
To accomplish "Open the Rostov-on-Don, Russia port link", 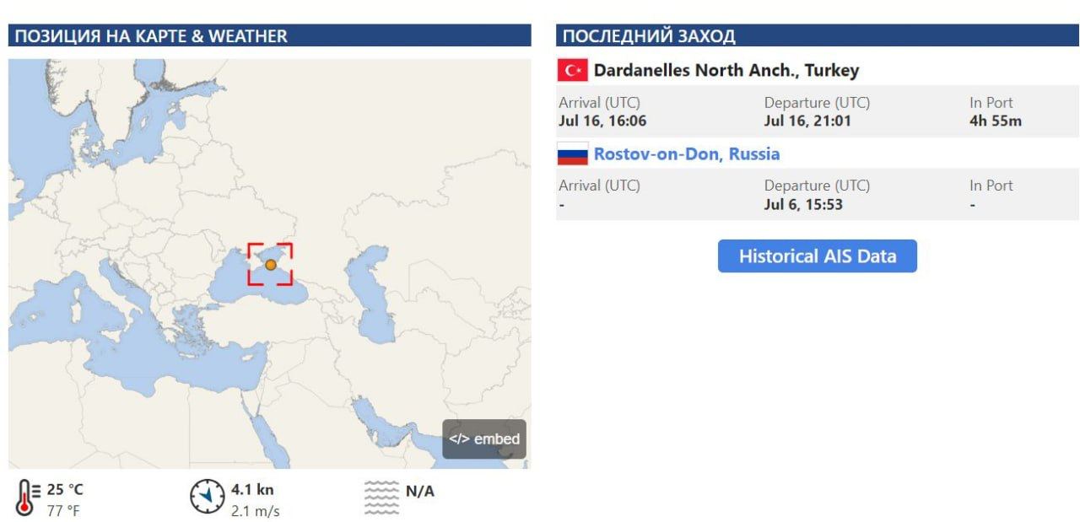I will [x=687, y=154].
